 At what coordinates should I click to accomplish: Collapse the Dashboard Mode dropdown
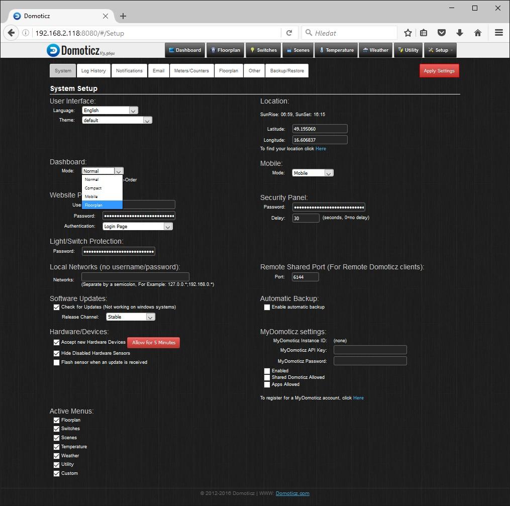(102, 171)
